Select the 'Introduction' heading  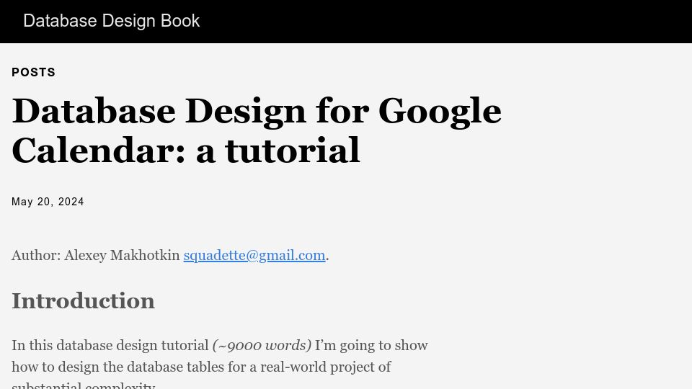pos(83,301)
